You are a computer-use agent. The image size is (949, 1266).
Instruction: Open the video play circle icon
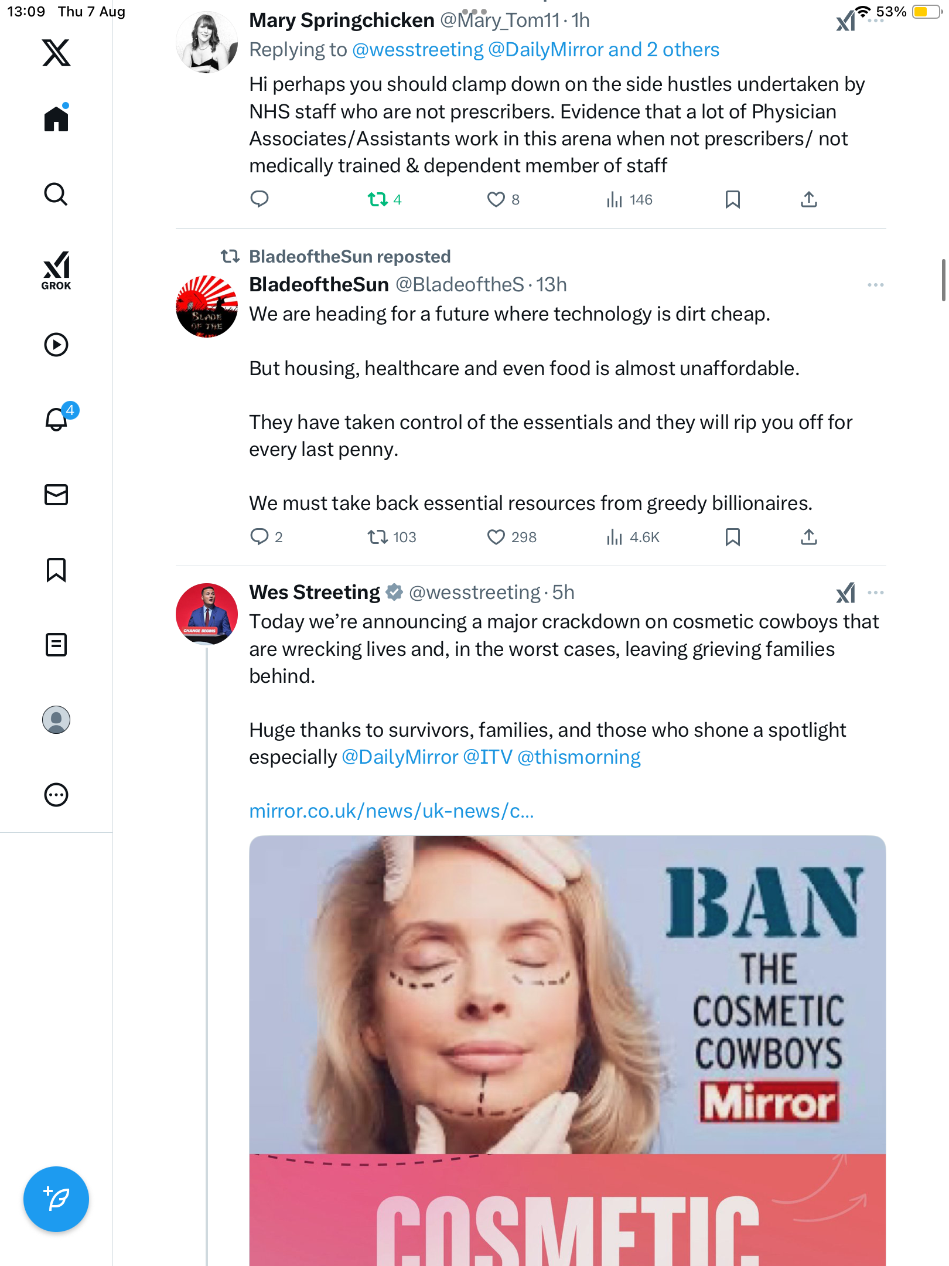pyautogui.click(x=56, y=345)
